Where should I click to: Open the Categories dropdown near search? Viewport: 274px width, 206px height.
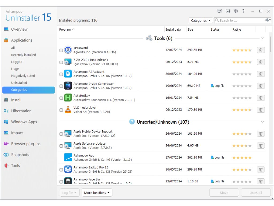point(201,20)
